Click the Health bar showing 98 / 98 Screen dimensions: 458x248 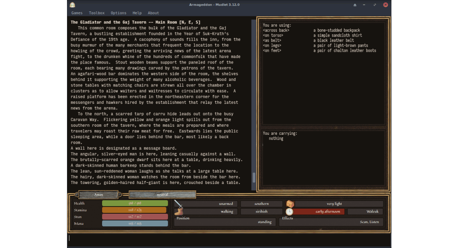point(135,203)
